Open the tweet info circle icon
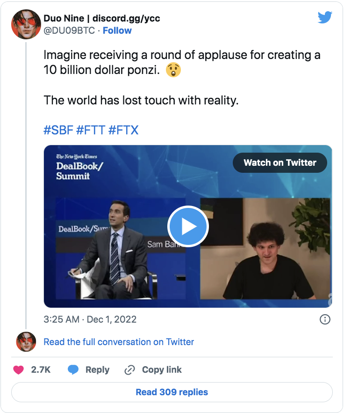 pos(325,319)
